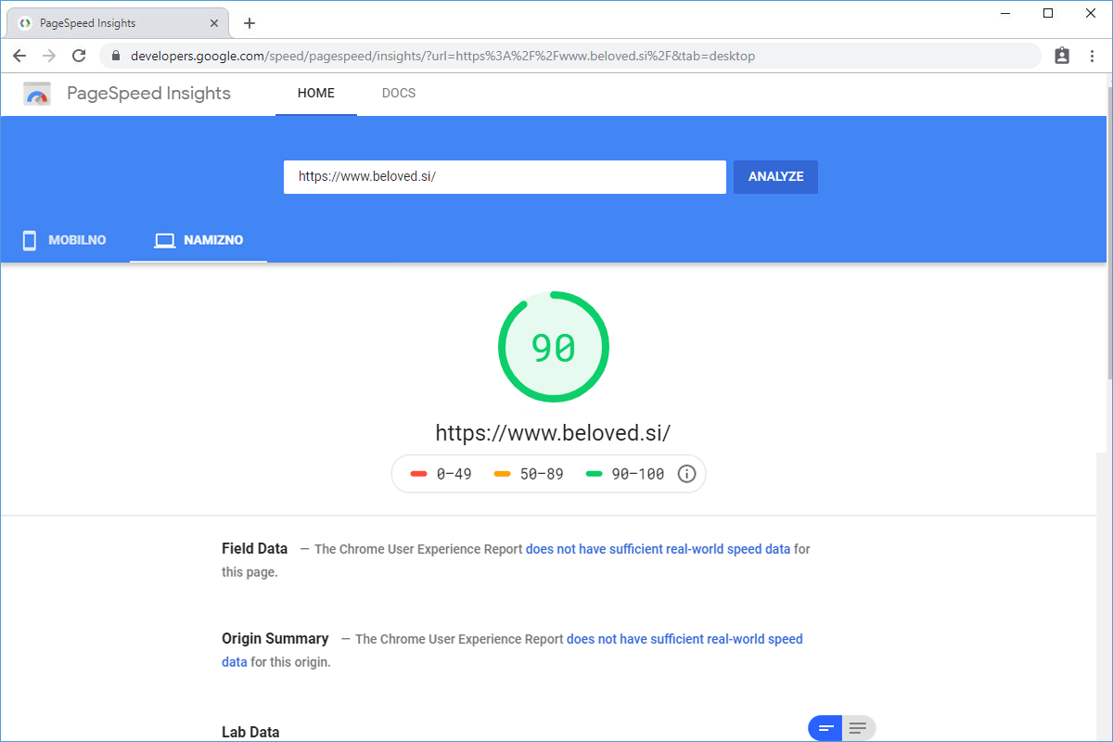This screenshot has width=1113, height=742.
Task: Maximize the Chrome window
Action: 1048,13
